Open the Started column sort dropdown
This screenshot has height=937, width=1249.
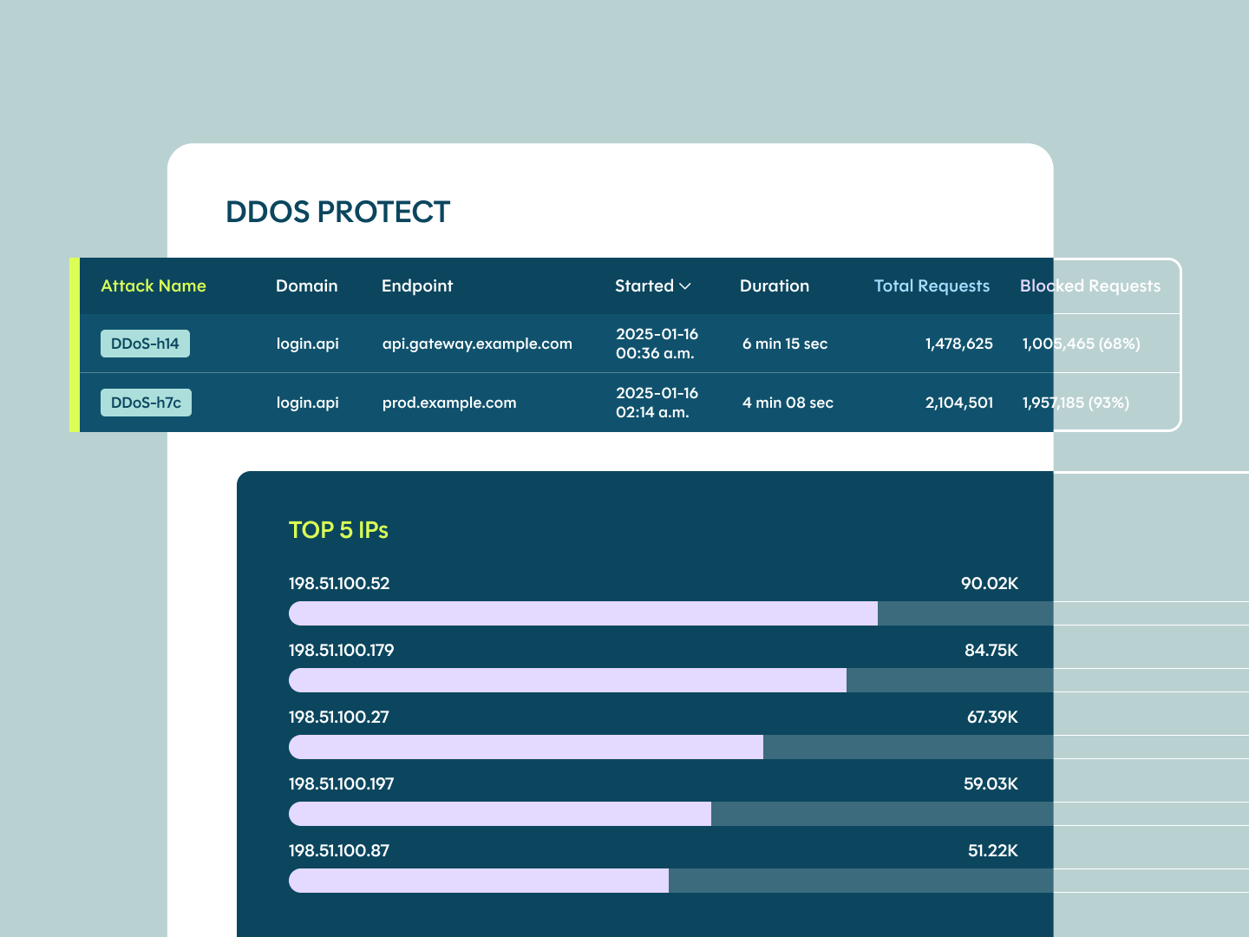point(686,286)
